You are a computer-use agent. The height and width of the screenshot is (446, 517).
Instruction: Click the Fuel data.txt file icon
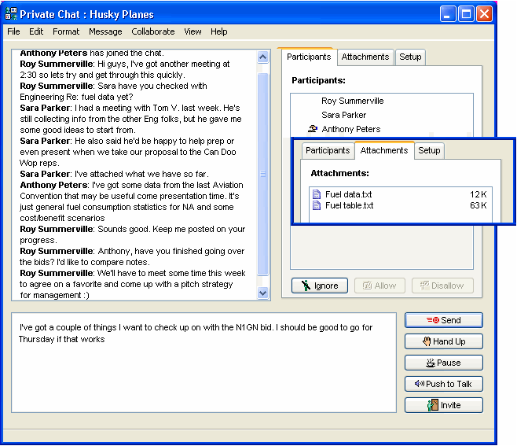coord(317,194)
